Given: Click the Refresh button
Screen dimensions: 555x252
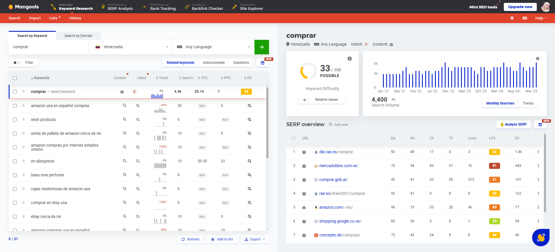Looking at the screenshot, I should tap(190, 239).
